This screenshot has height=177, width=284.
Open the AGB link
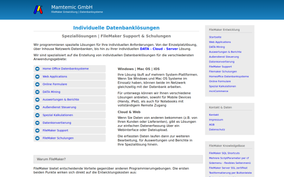click(x=212, y=125)
